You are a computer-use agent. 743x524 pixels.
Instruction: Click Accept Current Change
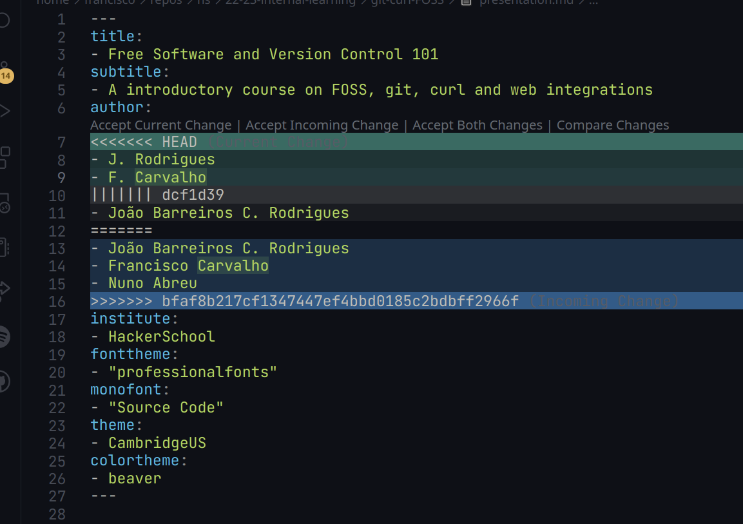pos(160,125)
